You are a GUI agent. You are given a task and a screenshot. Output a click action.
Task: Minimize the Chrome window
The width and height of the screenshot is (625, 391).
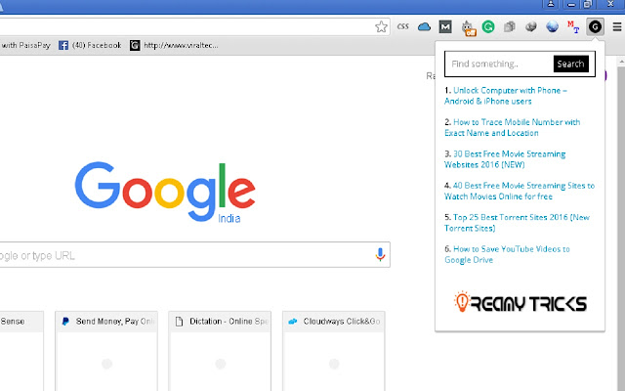point(571,4)
